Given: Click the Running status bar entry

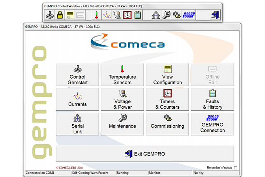Looking at the screenshot, I should tap(123, 173).
